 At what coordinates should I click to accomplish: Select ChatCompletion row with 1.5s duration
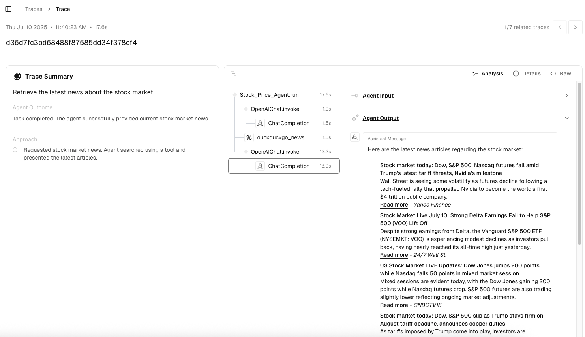point(284,123)
